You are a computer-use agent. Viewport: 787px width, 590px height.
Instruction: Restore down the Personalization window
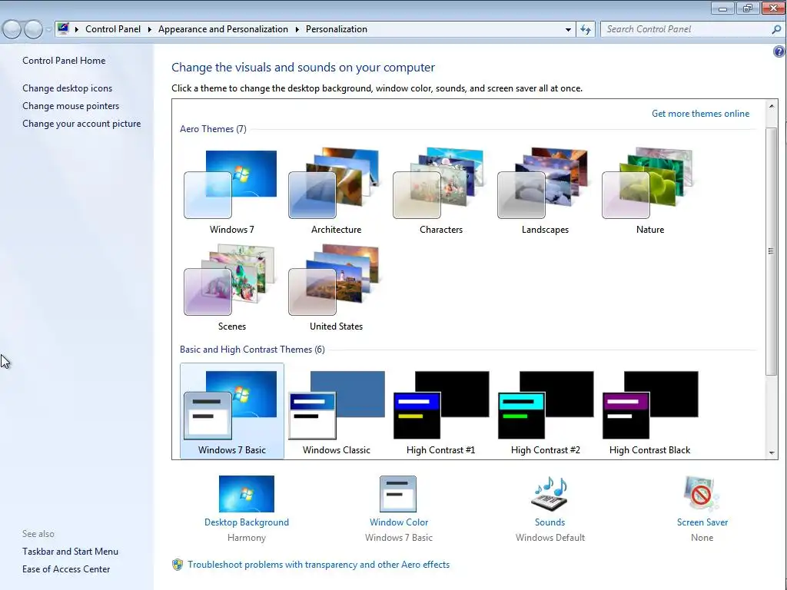(748, 8)
